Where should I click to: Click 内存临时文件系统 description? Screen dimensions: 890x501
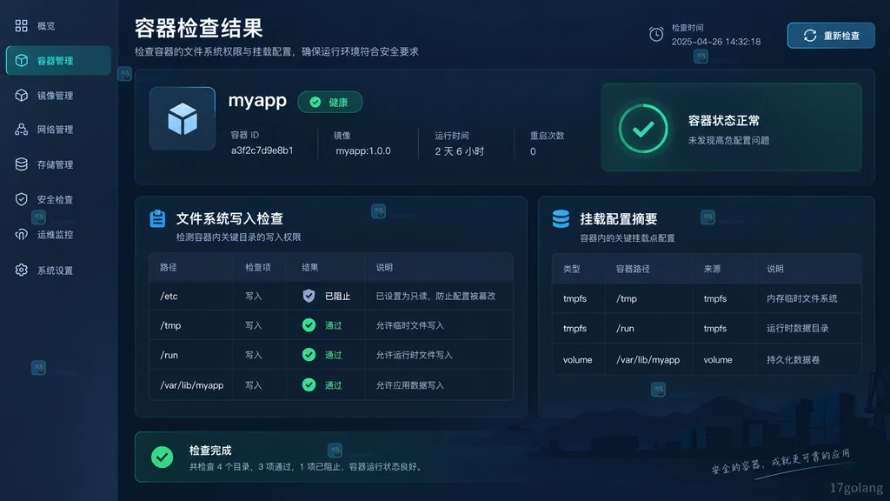pyautogui.click(x=802, y=298)
